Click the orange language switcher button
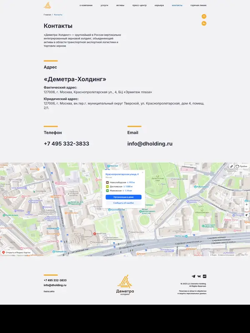Screen dimensions: 250x333 click(x=204, y=23)
